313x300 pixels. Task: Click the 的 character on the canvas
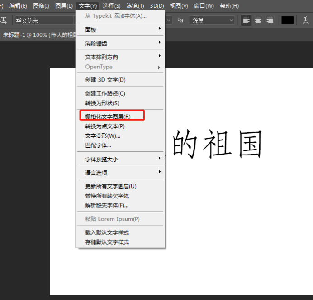[x=185, y=144]
